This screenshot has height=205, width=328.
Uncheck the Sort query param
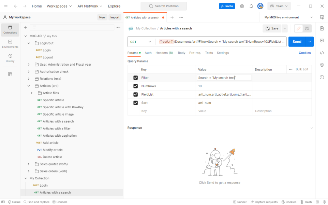click(x=136, y=103)
